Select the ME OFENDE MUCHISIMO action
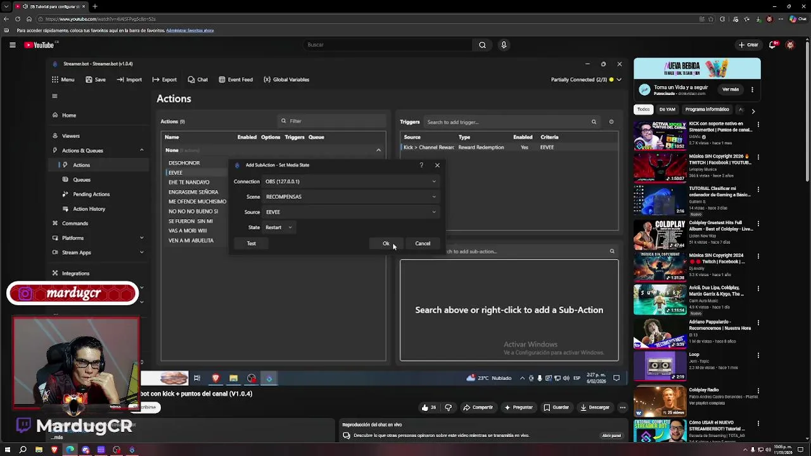The height and width of the screenshot is (456, 811). pyautogui.click(x=197, y=202)
